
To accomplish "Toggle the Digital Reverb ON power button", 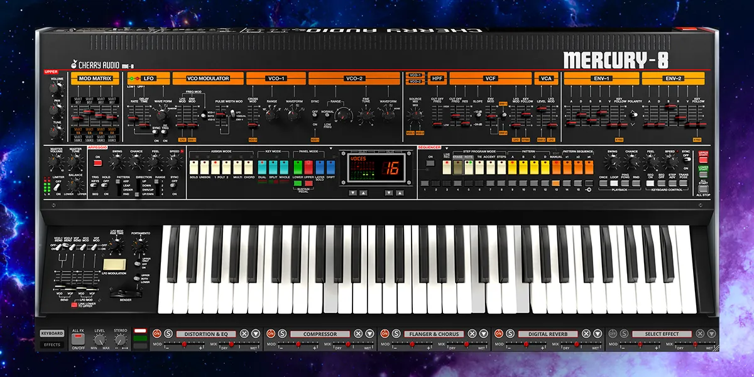I will click(x=498, y=334).
